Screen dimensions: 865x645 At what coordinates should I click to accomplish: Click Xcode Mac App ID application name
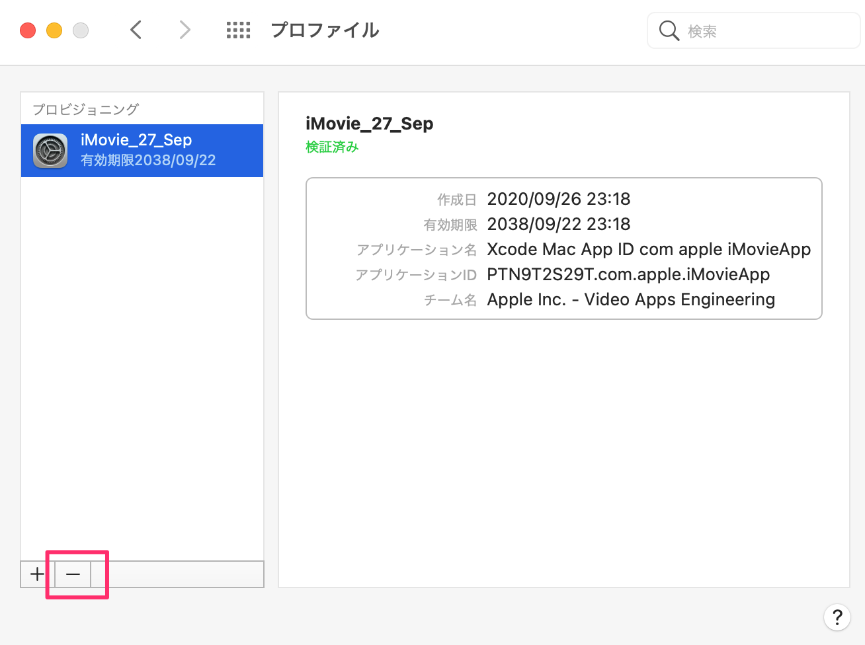(x=649, y=249)
